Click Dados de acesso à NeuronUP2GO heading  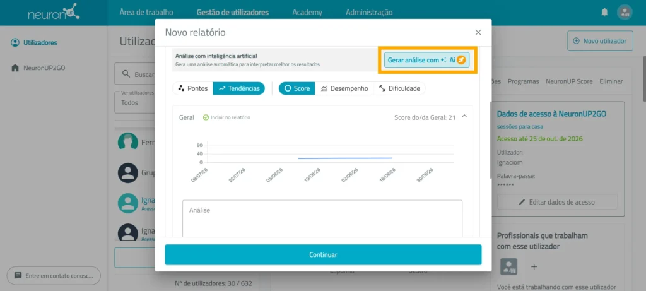click(x=551, y=114)
